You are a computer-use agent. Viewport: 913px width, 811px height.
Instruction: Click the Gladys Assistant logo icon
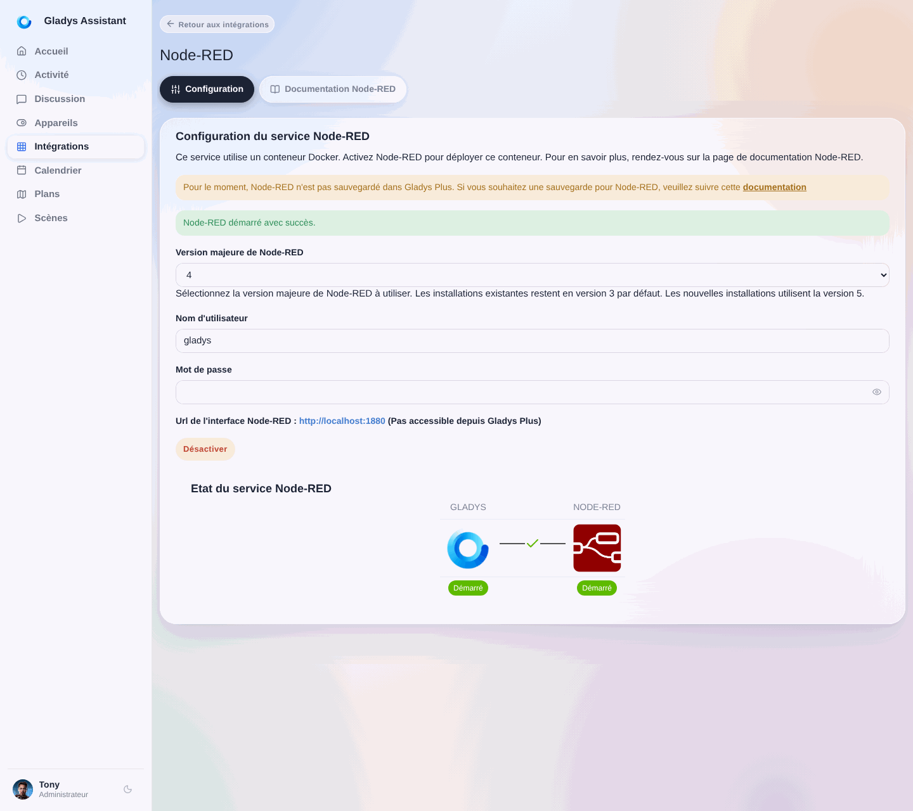coord(24,22)
